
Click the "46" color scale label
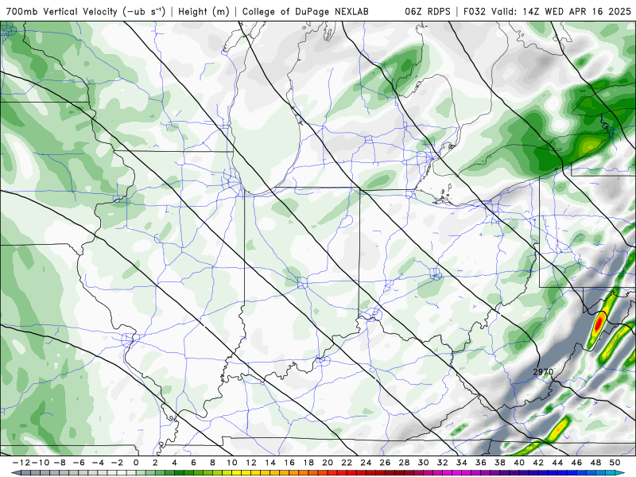[577, 463]
